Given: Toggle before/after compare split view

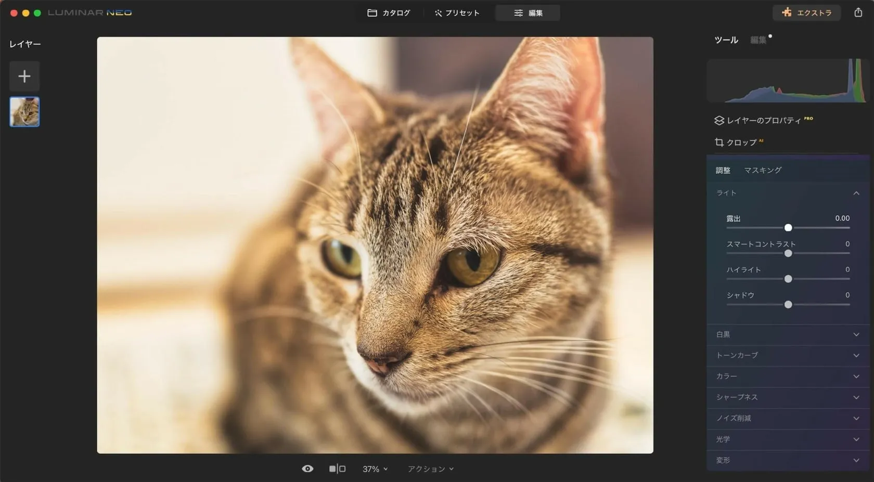Looking at the screenshot, I should (x=337, y=469).
